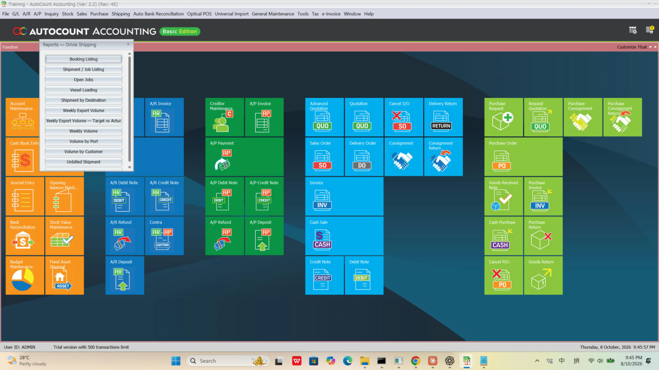659x370 pixels.
Task: Open the Purchase Order tile
Action: (x=523, y=156)
